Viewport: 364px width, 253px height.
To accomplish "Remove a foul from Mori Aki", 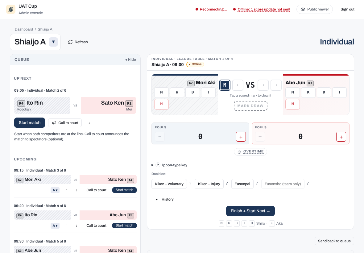I will coord(160,137).
